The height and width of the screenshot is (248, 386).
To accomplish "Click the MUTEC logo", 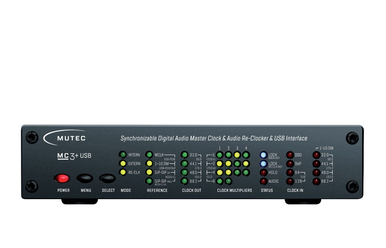I will pyautogui.click(x=64, y=138).
